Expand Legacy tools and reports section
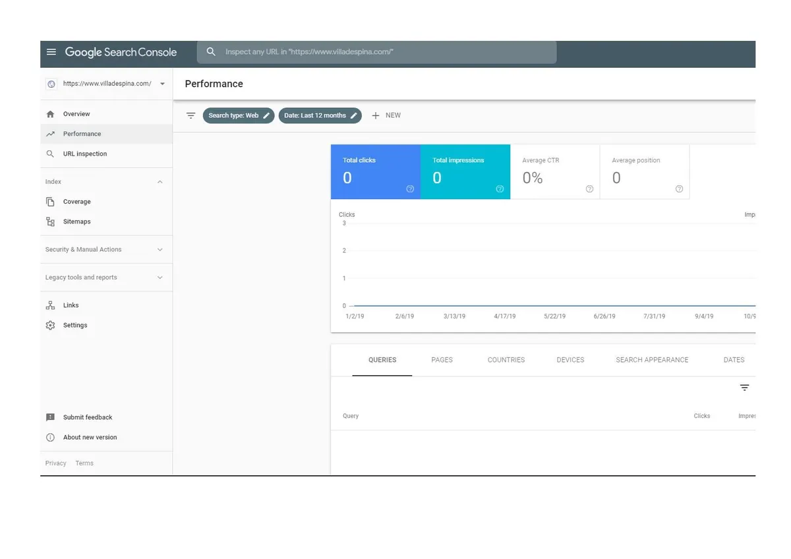Viewport: 791px width, 559px height. click(x=160, y=278)
